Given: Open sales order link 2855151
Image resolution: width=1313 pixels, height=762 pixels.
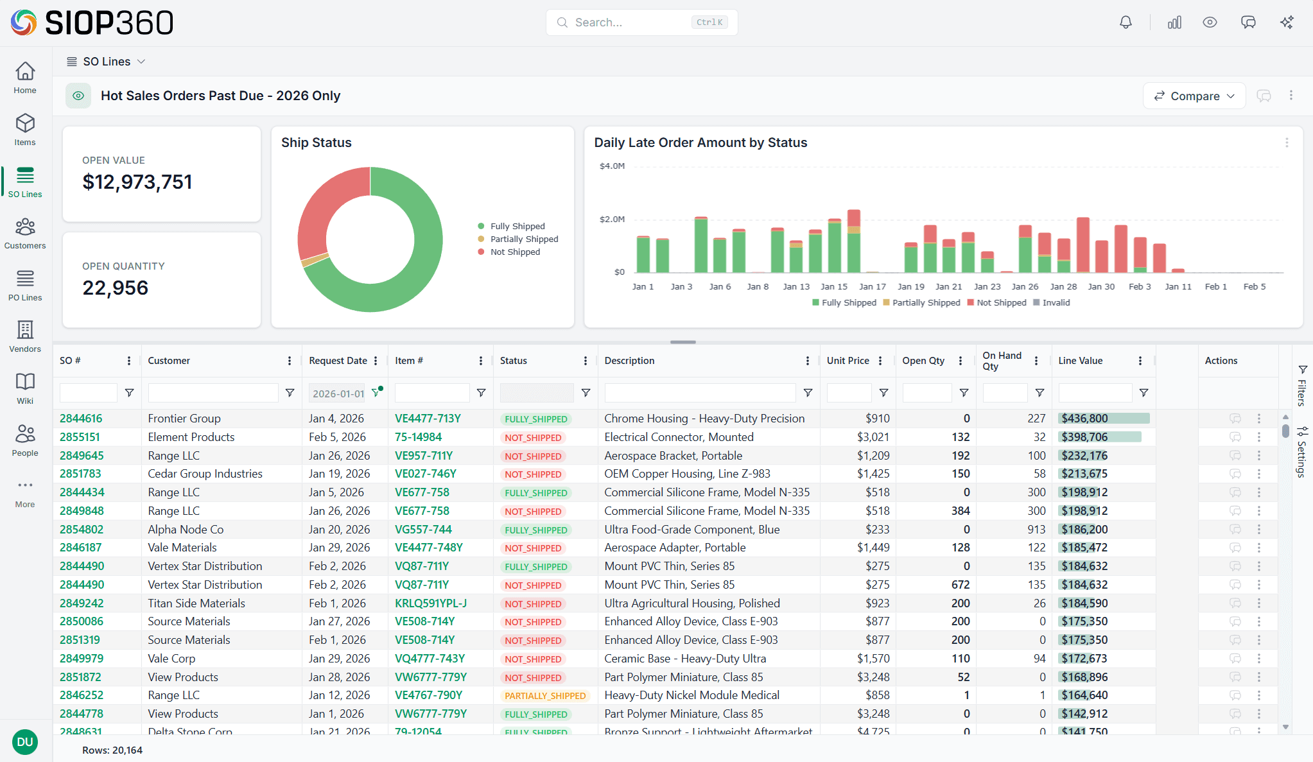Looking at the screenshot, I should (80, 437).
